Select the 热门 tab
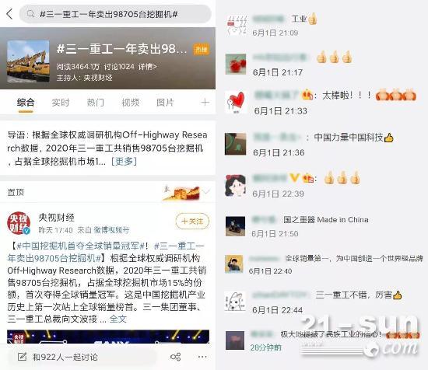This screenshot has width=428, height=370. pos(95,103)
